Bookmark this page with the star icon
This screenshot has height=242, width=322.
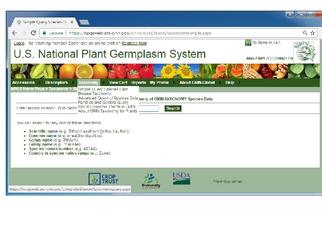313,33
